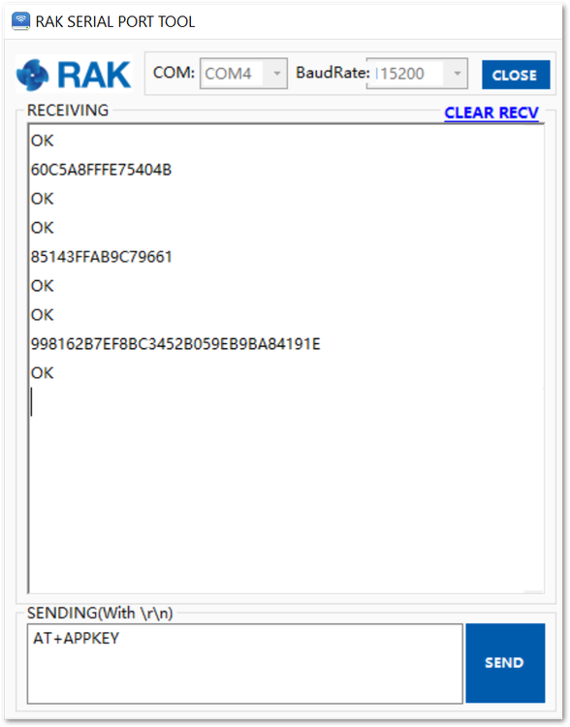Expand the BaudRate dropdown arrow
This screenshot has width=570, height=727.
[458, 74]
